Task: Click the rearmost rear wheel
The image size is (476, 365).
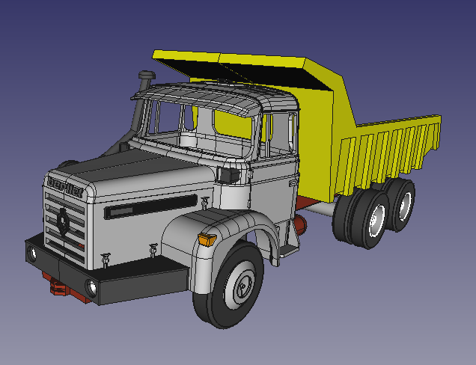Action: click(x=400, y=205)
